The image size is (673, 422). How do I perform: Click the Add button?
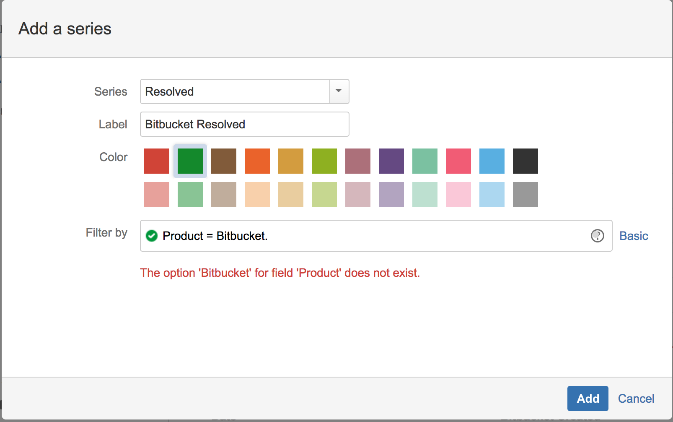point(588,399)
